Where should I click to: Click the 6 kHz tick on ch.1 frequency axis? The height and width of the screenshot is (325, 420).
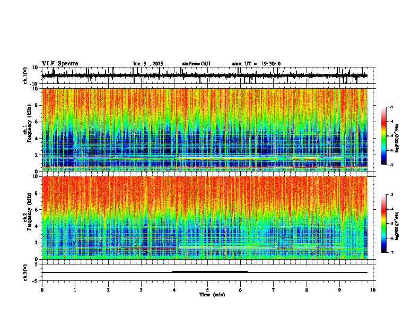[x=37, y=122]
